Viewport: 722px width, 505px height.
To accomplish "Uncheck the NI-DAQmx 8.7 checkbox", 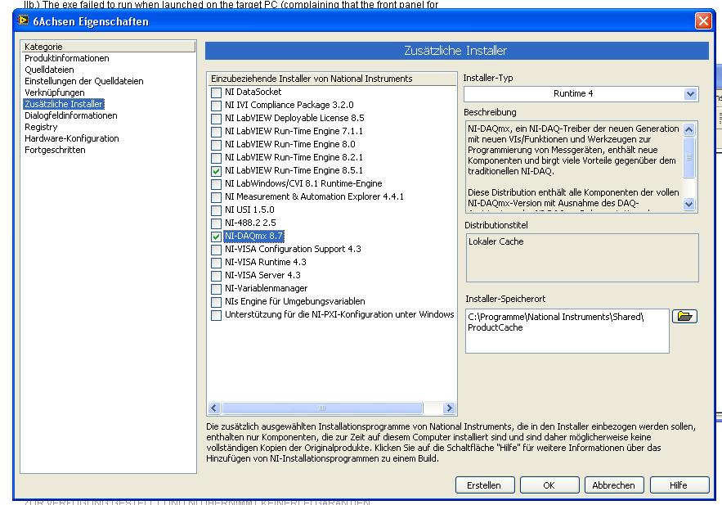I will click(x=216, y=237).
